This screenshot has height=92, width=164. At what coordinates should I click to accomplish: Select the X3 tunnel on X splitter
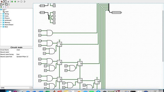pos(54,6)
